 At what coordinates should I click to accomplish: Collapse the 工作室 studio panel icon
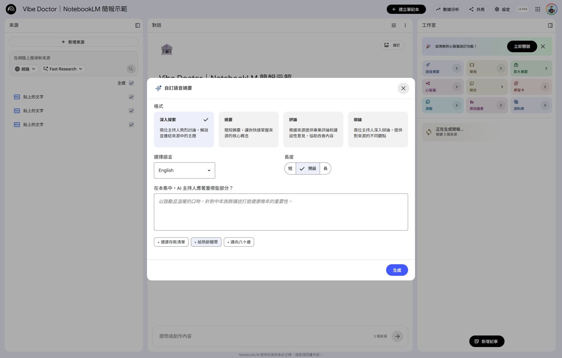coord(550,25)
